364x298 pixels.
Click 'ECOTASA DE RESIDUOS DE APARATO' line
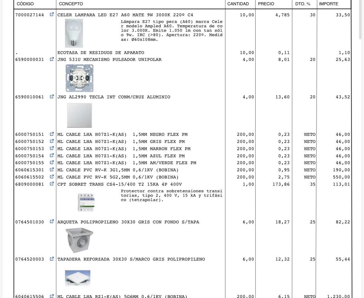click(101, 53)
